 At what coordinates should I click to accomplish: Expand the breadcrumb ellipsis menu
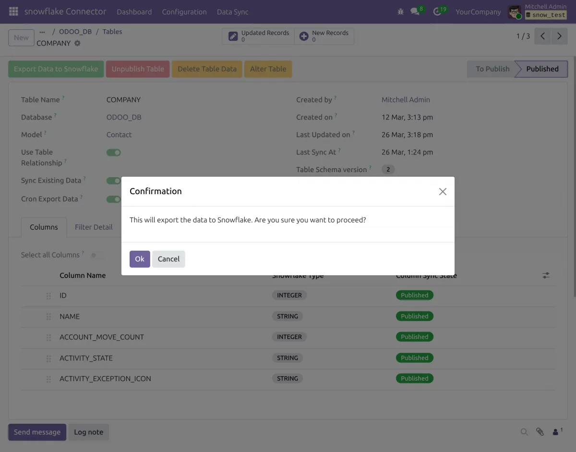pos(42,31)
